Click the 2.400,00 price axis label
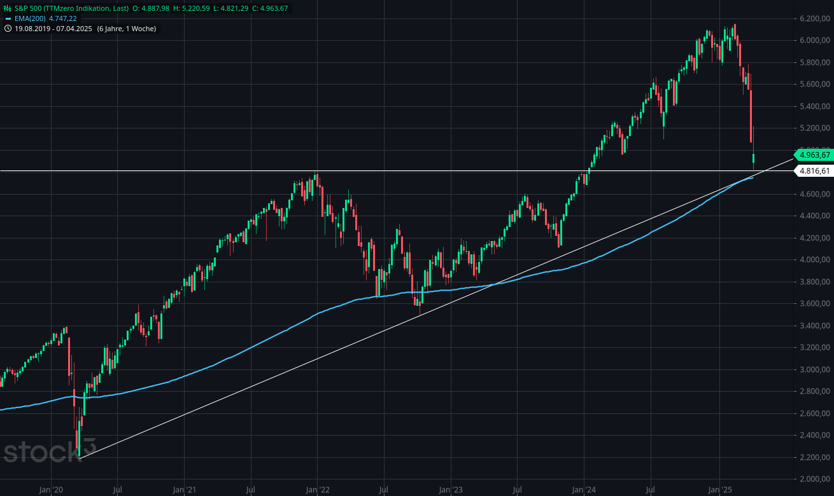This screenshot has height=496, width=834. tap(816, 436)
